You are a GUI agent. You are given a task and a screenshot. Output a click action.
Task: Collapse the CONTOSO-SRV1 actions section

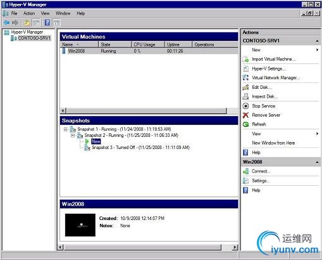(x=317, y=41)
